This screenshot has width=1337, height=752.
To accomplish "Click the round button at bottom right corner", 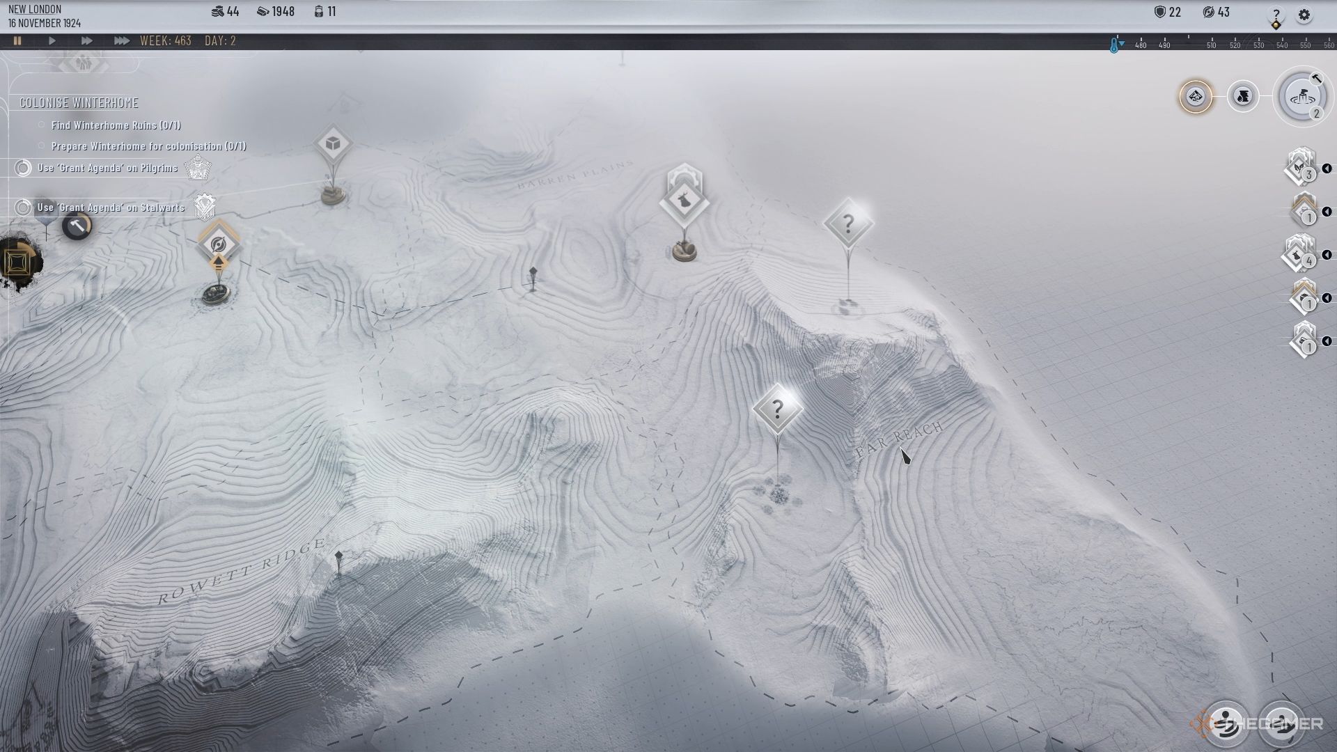I will (x=1282, y=723).
